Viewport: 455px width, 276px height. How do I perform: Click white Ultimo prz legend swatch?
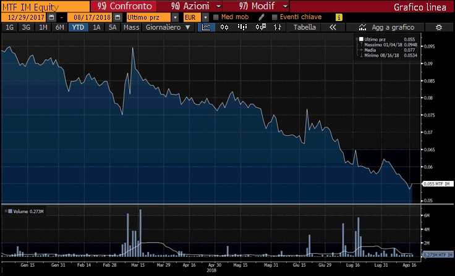point(361,39)
